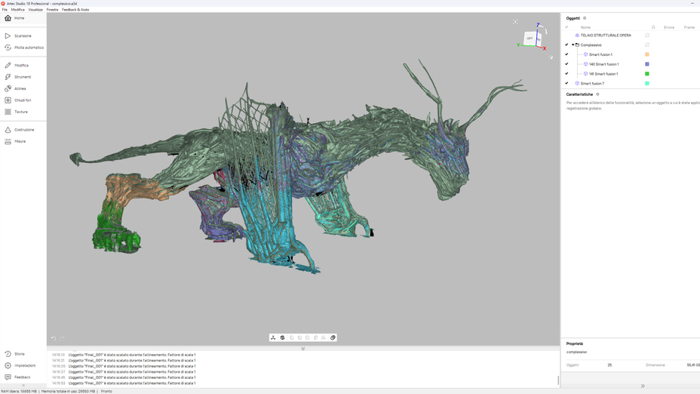Open the Feedback & Aiuto menu
700x394 pixels.
pos(75,9)
